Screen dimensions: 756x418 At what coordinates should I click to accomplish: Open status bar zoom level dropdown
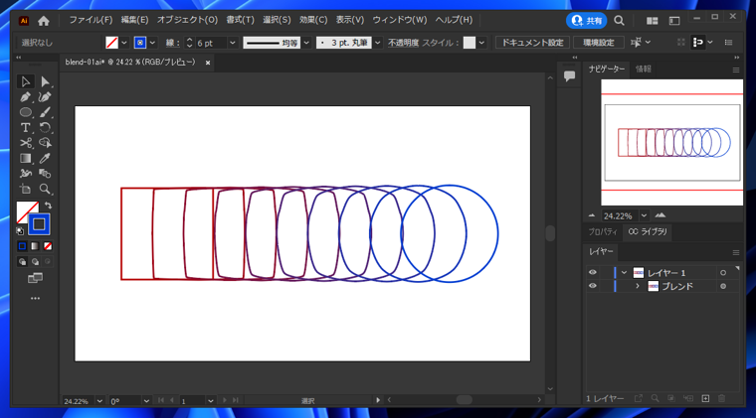pyautogui.click(x=99, y=401)
